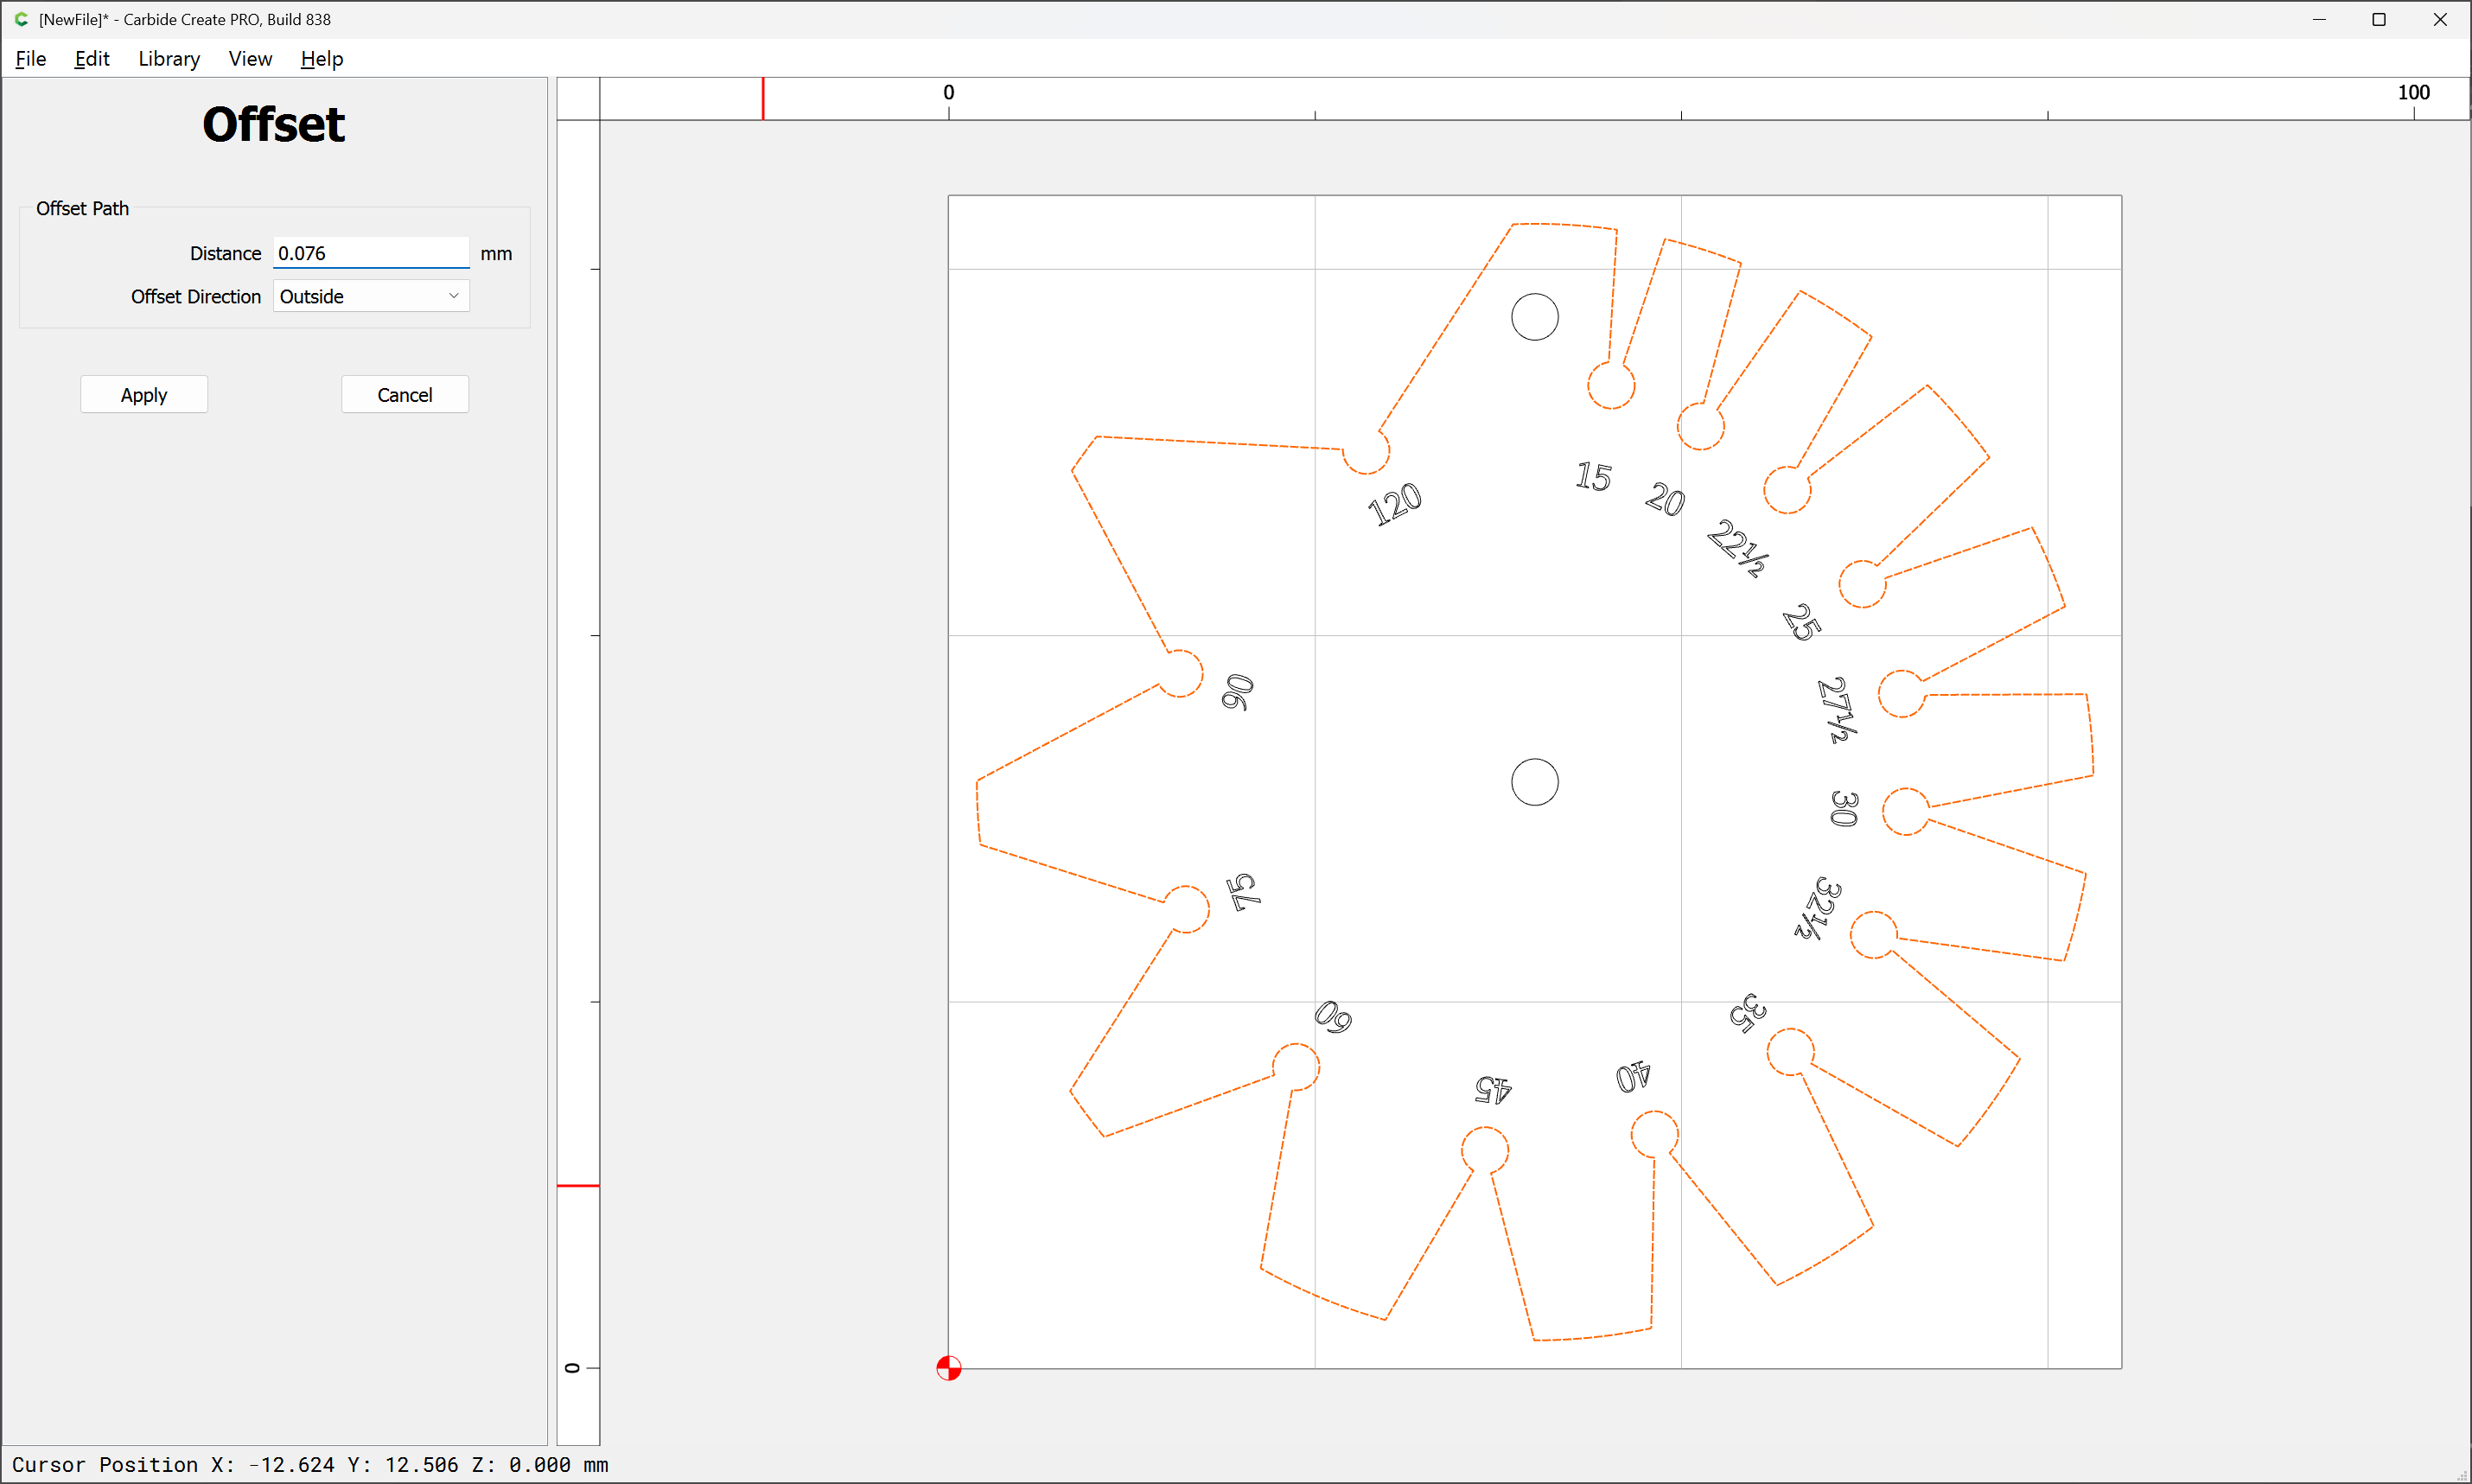Click the Cancel button
The image size is (2472, 1484).
(404, 394)
